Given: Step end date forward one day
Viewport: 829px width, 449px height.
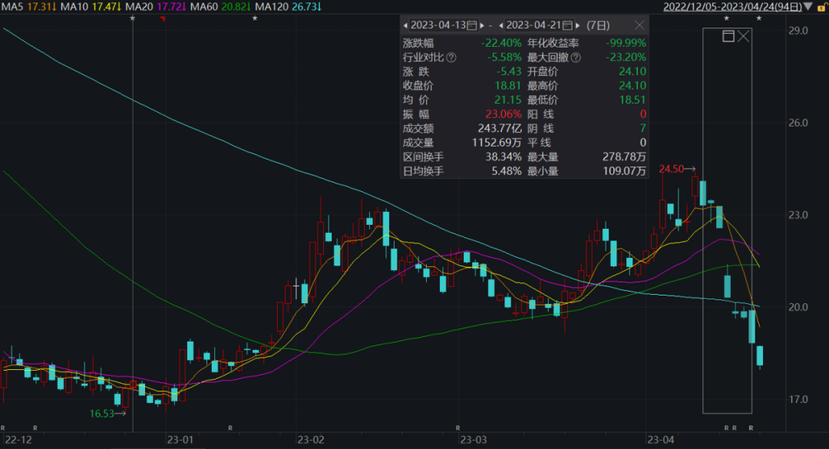Looking at the screenshot, I should (x=577, y=25).
